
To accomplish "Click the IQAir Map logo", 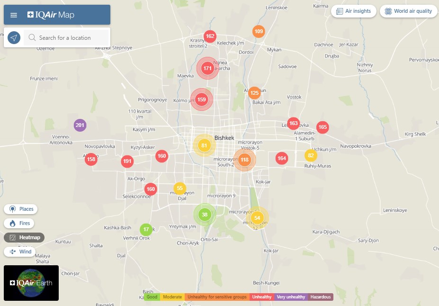I will coord(51,15).
